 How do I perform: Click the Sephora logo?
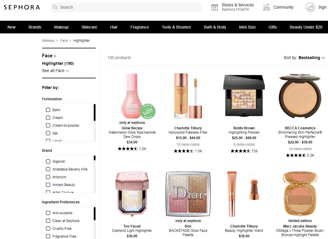click(x=22, y=7)
